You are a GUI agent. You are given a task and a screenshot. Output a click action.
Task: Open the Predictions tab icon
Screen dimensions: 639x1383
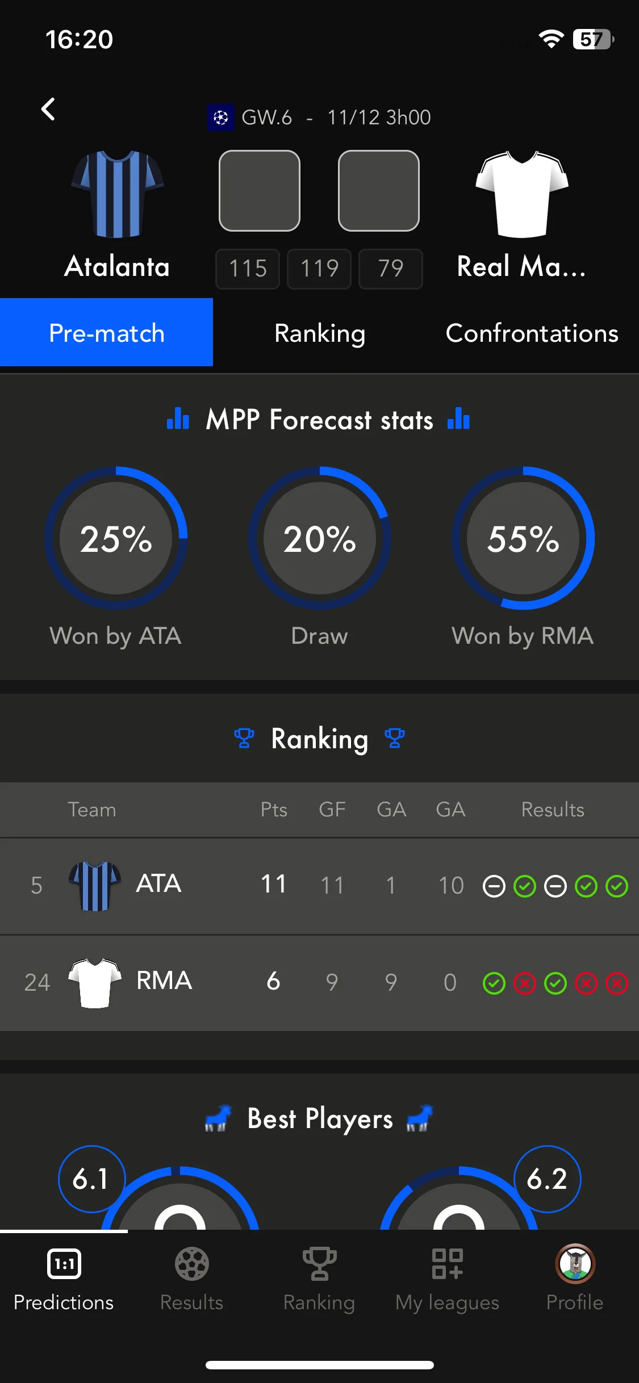64,1264
